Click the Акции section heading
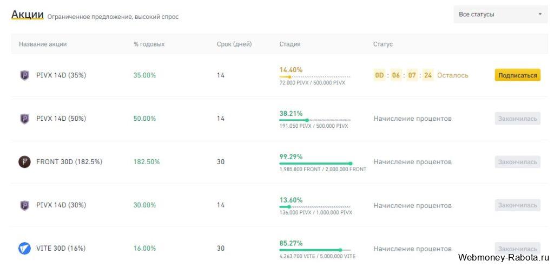Viewport: 554px width, 267px height. (28, 15)
